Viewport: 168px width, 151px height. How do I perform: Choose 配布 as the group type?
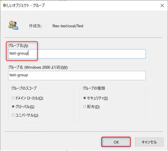point(85,107)
